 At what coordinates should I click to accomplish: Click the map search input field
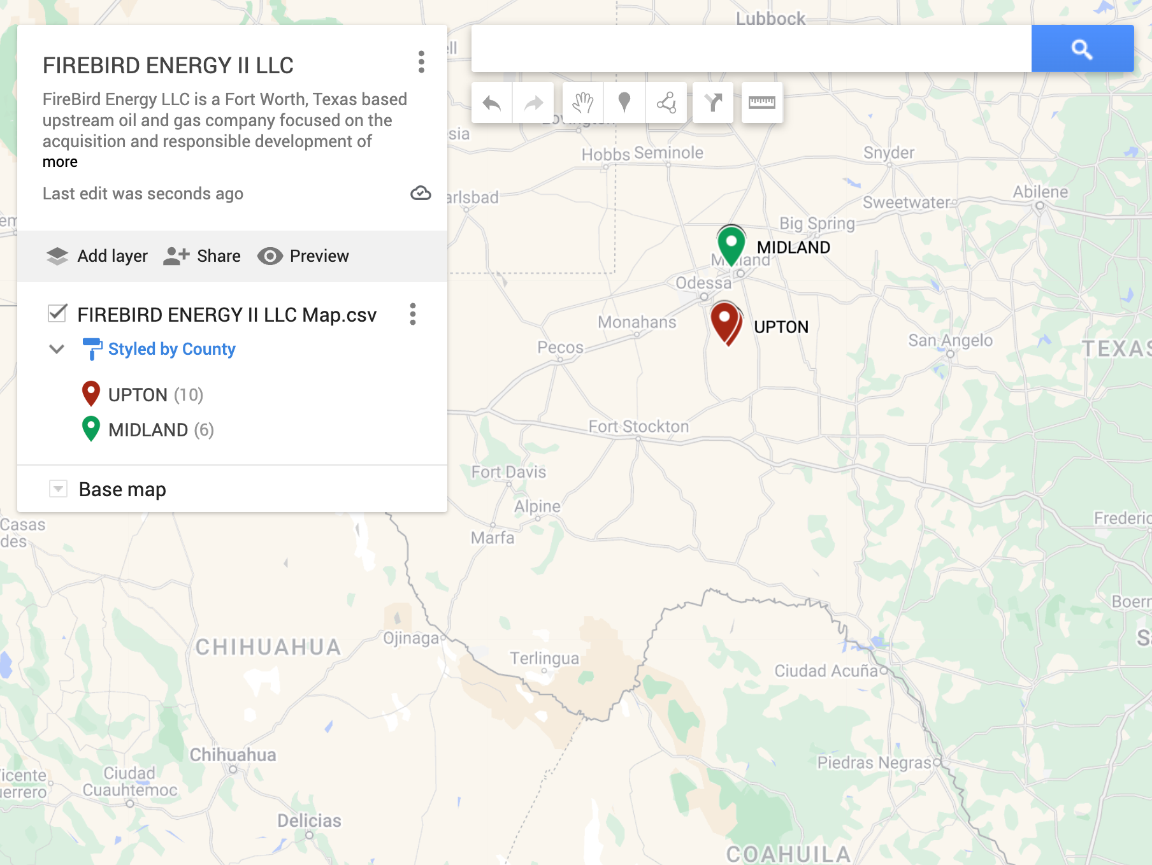coord(751,48)
